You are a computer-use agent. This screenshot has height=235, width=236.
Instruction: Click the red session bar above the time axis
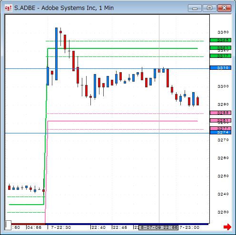point(28,224)
